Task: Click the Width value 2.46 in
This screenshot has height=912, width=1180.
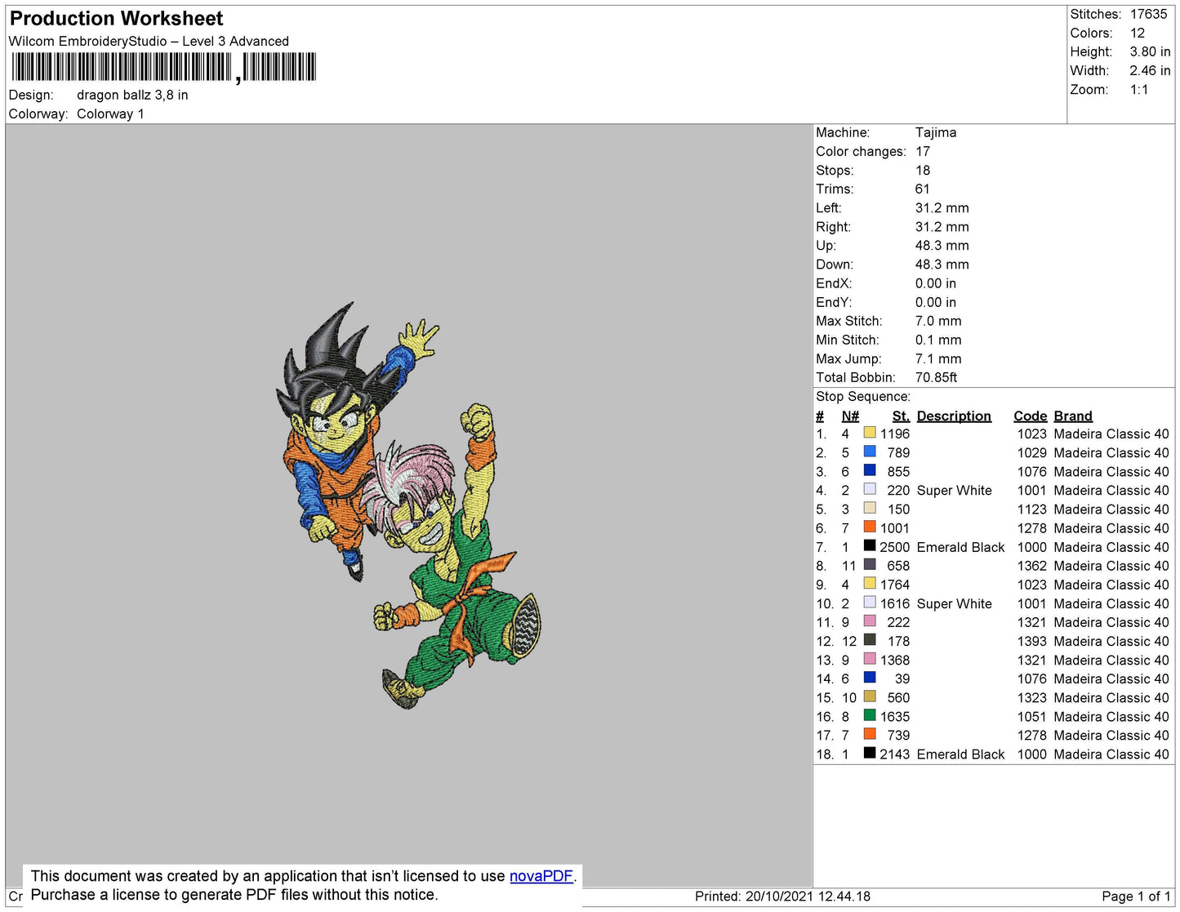Action: pyautogui.click(x=1150, y=70)
